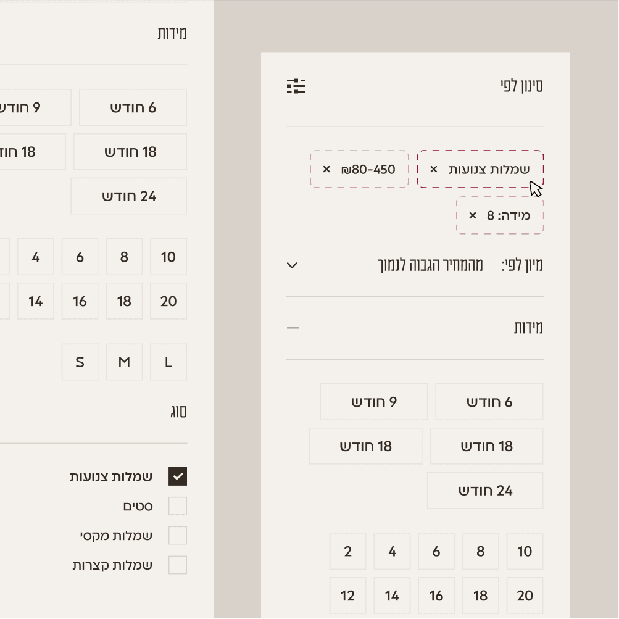Uncheck the "שמלות צנועות" checkbox
This screenshot has height=619, width=619.
tap(178, 476)
